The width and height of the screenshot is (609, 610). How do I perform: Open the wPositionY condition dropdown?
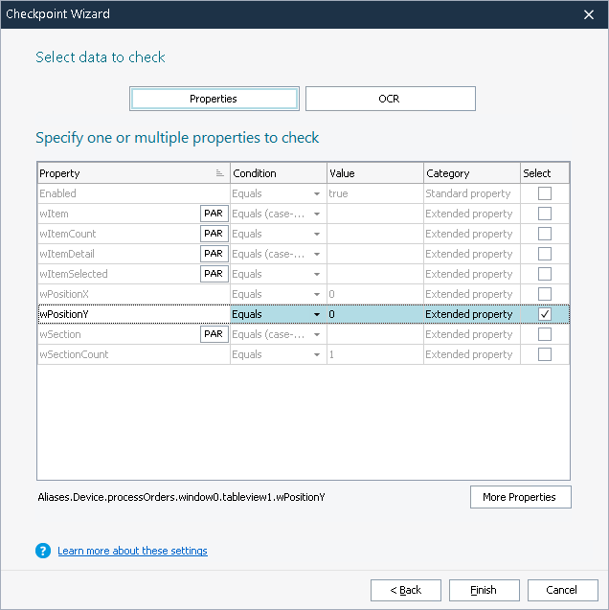316,314
